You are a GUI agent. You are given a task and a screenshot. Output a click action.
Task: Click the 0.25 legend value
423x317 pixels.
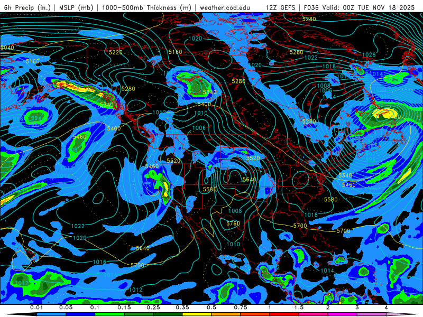(153, 307)
